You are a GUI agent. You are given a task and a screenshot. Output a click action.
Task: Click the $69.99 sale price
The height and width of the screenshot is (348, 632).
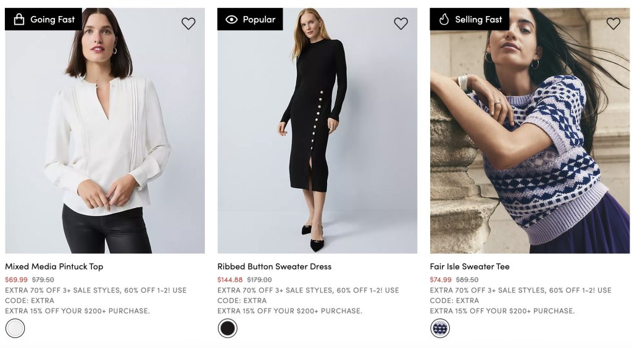pyautogui.click(x=17, y=280)
